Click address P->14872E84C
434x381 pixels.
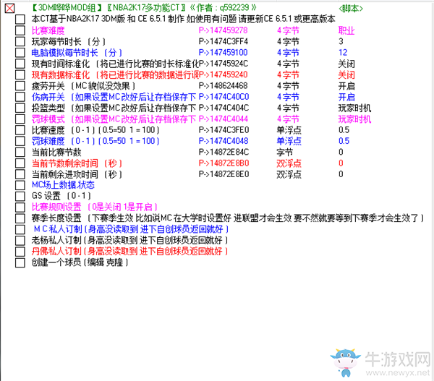click(x=224, y=152)
